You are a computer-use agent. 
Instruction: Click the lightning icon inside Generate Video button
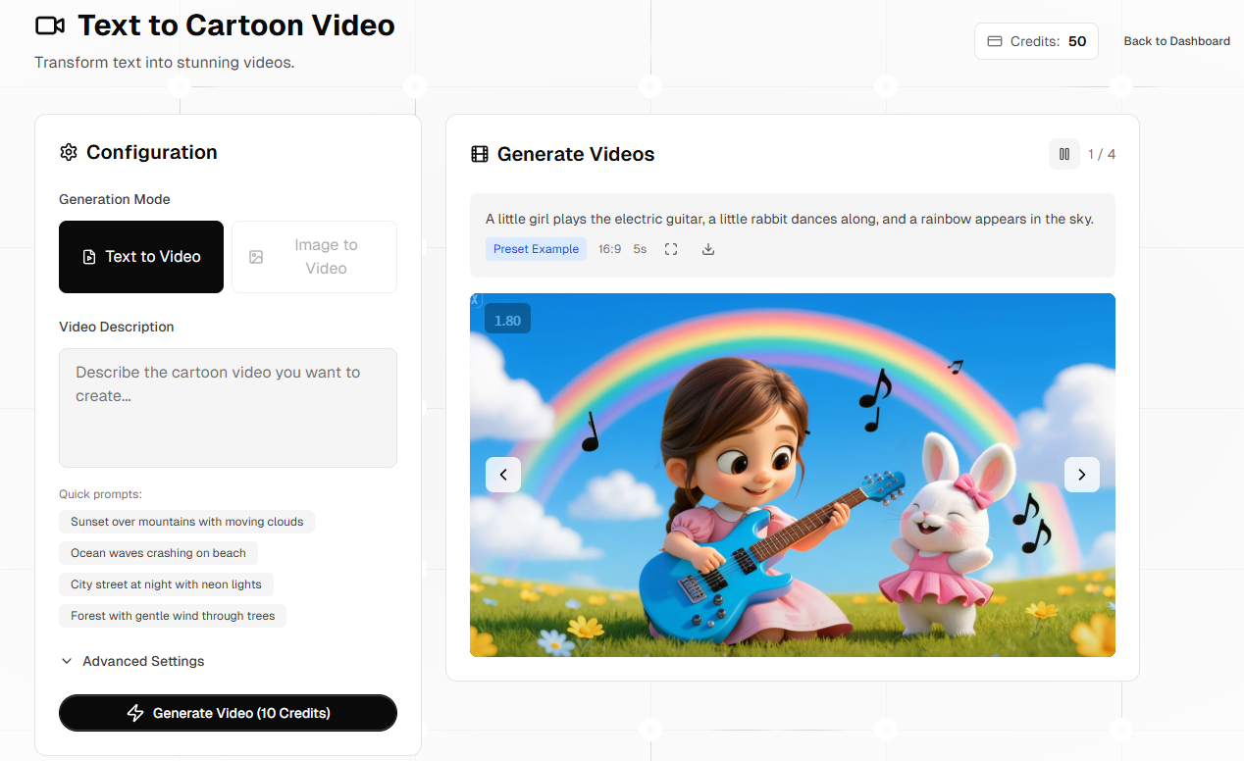point(135,713)
